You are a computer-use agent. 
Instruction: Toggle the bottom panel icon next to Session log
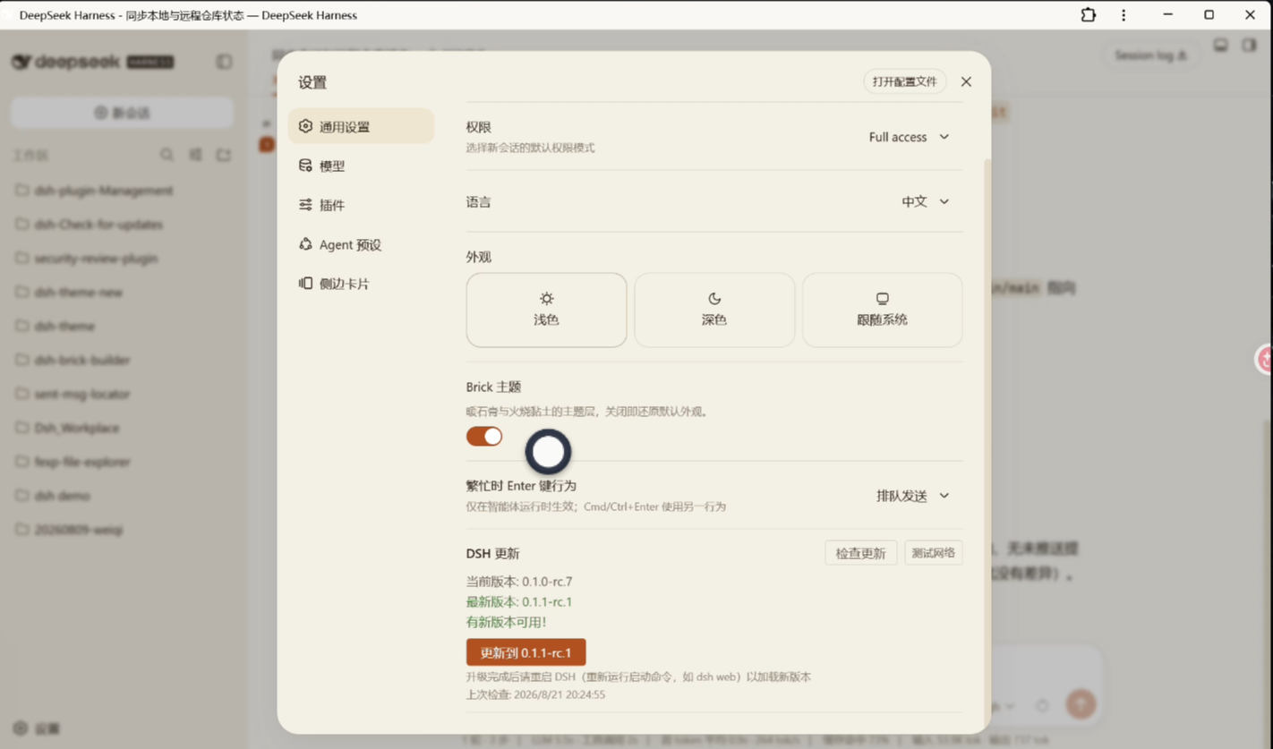pyautogui.click(x=1220, y=45)
